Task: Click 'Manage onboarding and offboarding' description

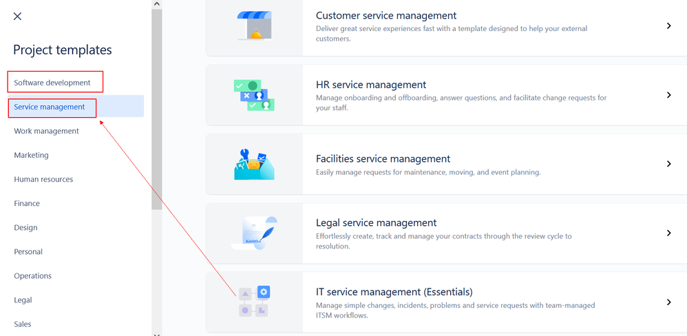Action: (x=461, y=103)
